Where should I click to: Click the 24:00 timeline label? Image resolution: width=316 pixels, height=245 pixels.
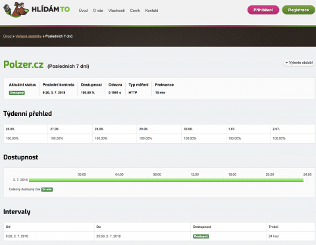point(307,175)
